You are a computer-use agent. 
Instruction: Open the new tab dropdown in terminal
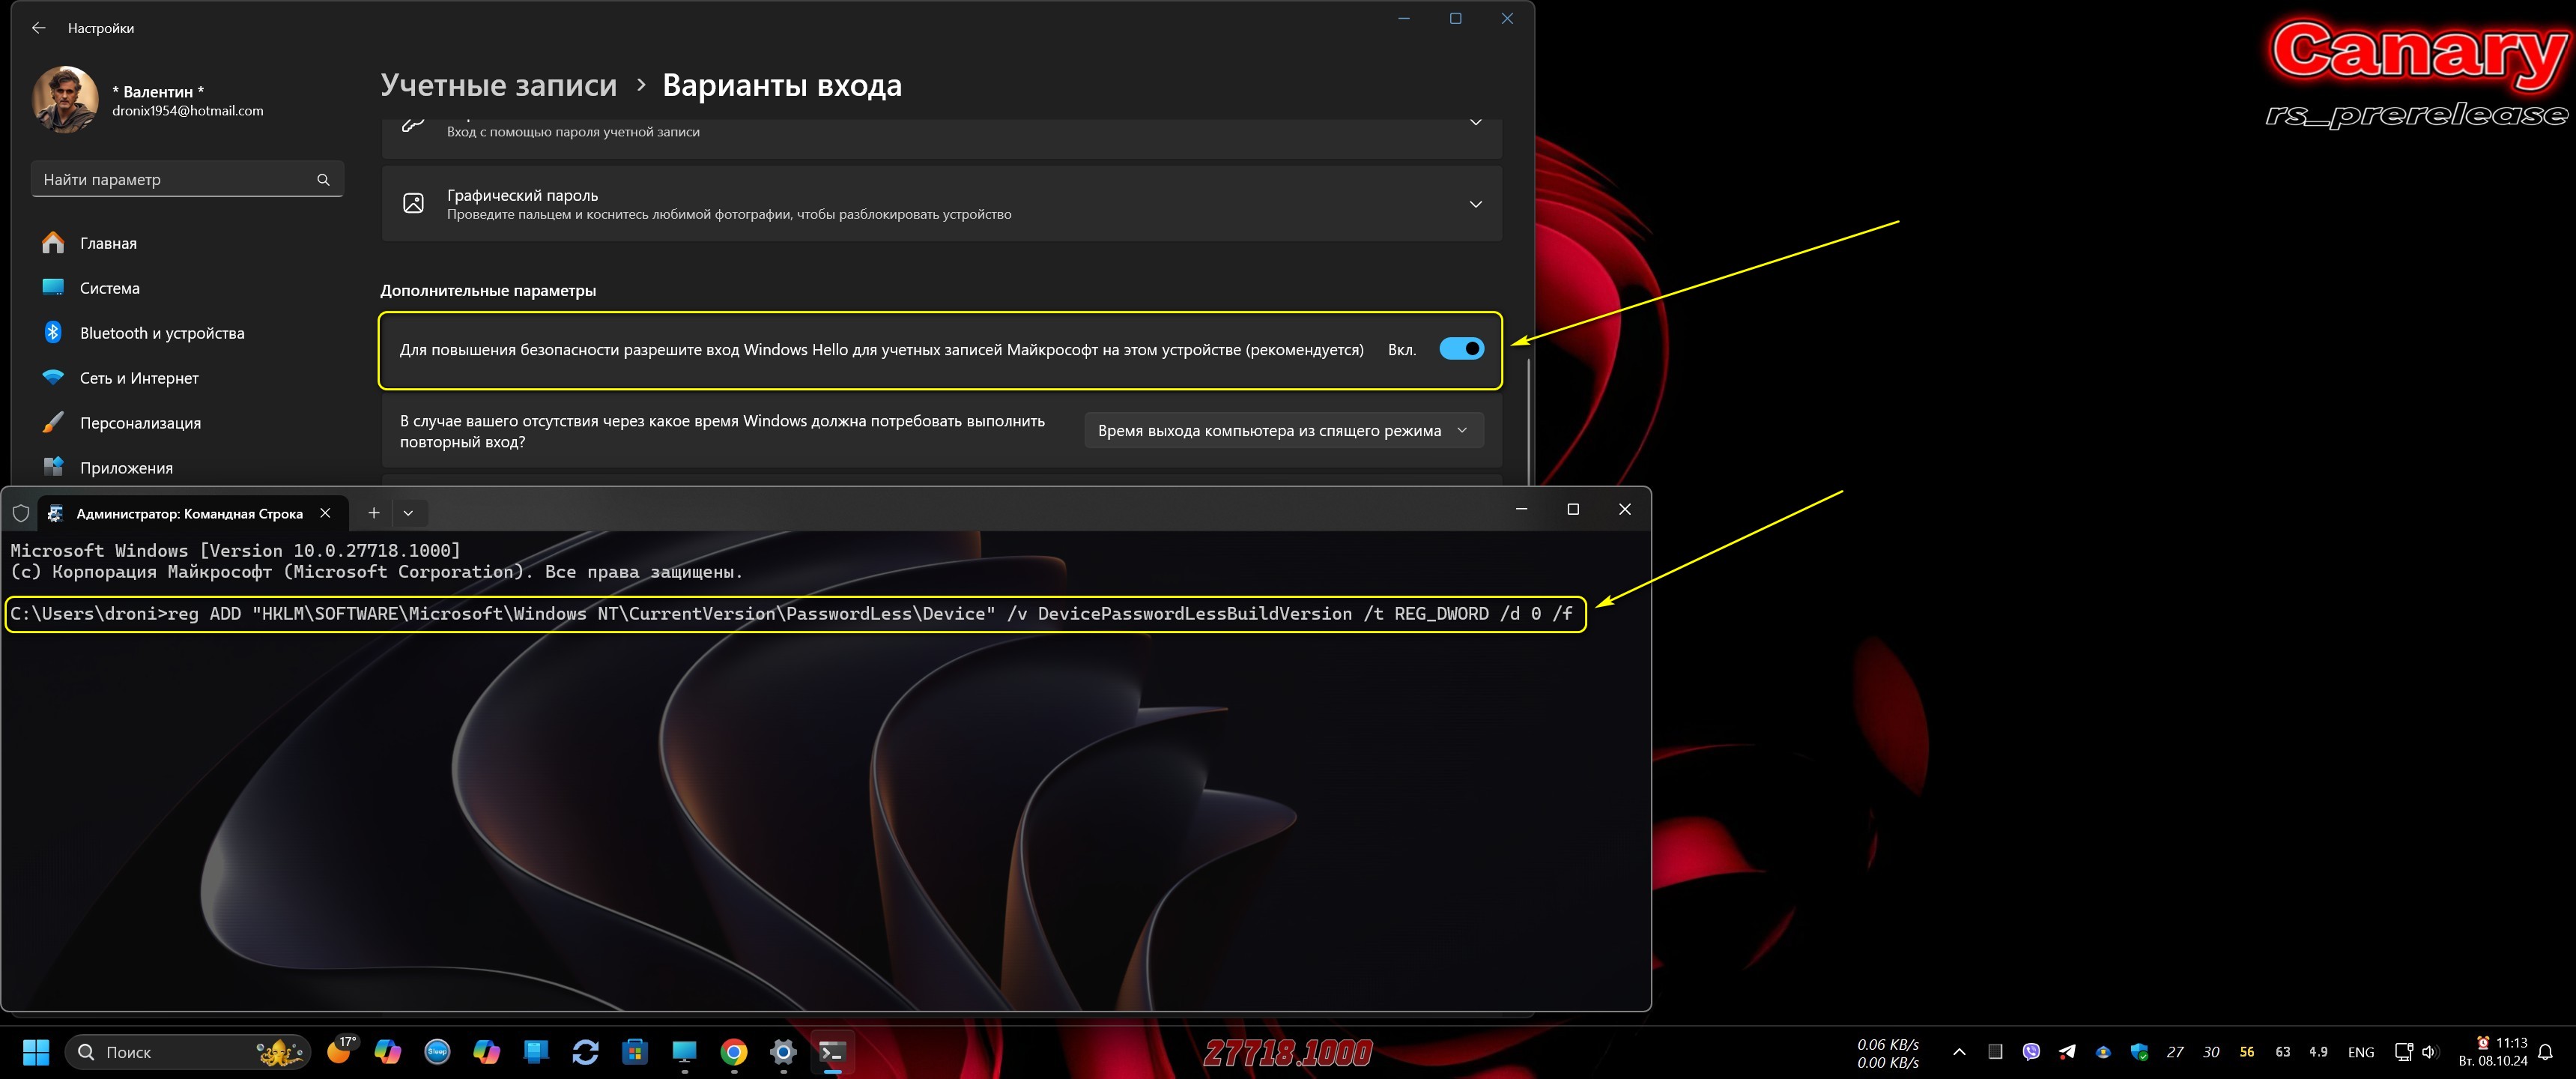(x=409, y=512)
